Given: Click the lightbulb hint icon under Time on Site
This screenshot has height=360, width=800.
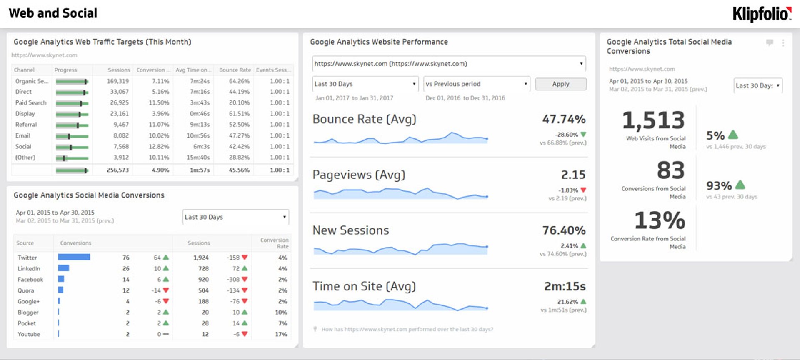Looking at the screenshot, I should click(315, 329).
